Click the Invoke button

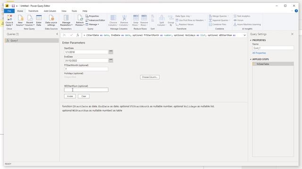pos(70,96)
